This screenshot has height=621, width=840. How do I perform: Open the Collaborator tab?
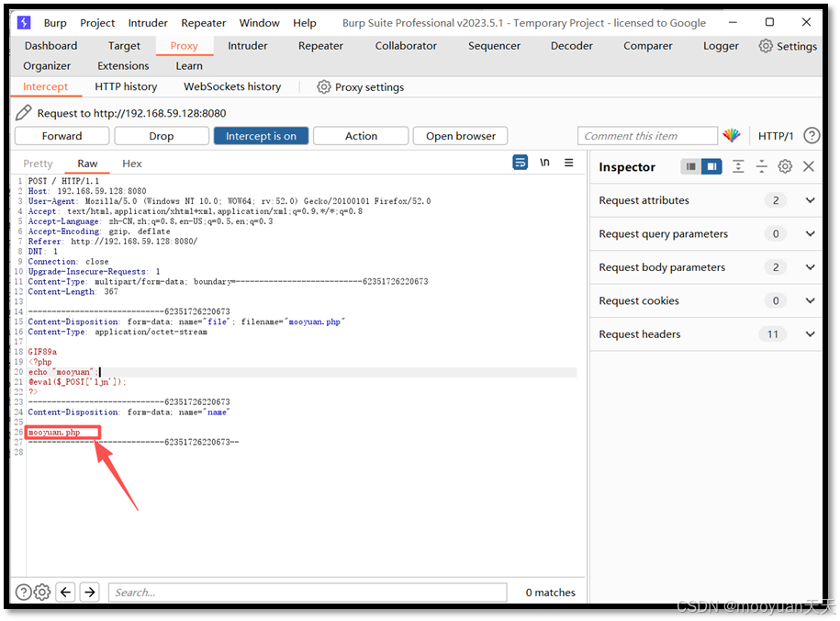tap(406, 46)
